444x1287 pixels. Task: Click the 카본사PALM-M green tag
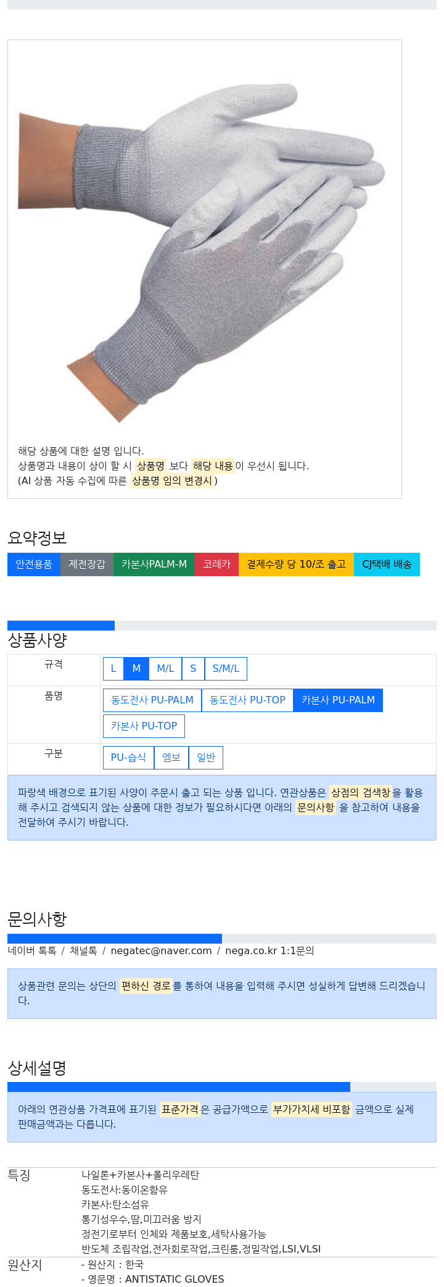coord(154,564)
